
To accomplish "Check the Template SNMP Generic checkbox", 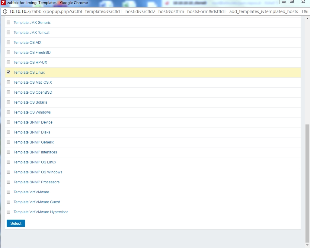I will pyautogui.click(x=8, y=142).
